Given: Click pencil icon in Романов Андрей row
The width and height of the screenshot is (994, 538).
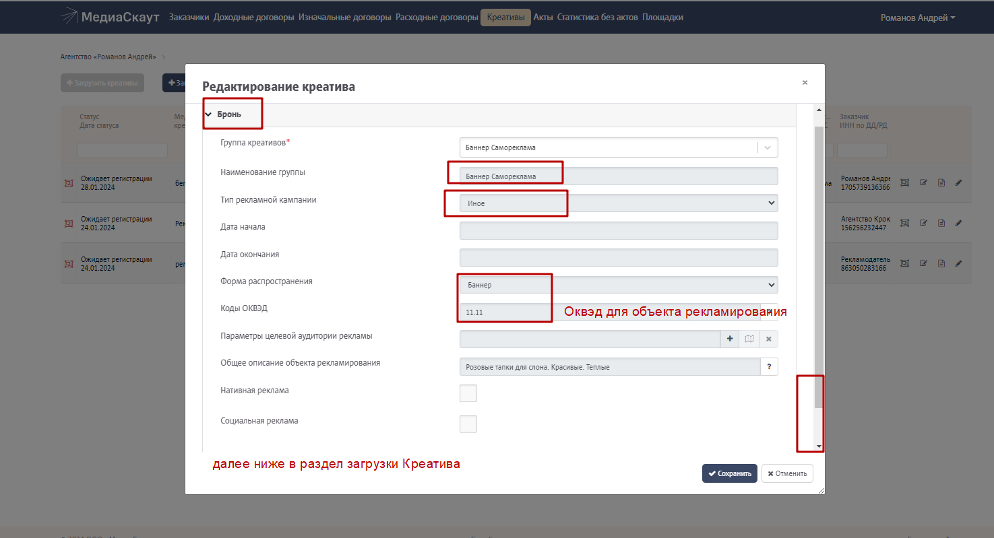Looking at the screenshot, I should [x=958, y=183].
